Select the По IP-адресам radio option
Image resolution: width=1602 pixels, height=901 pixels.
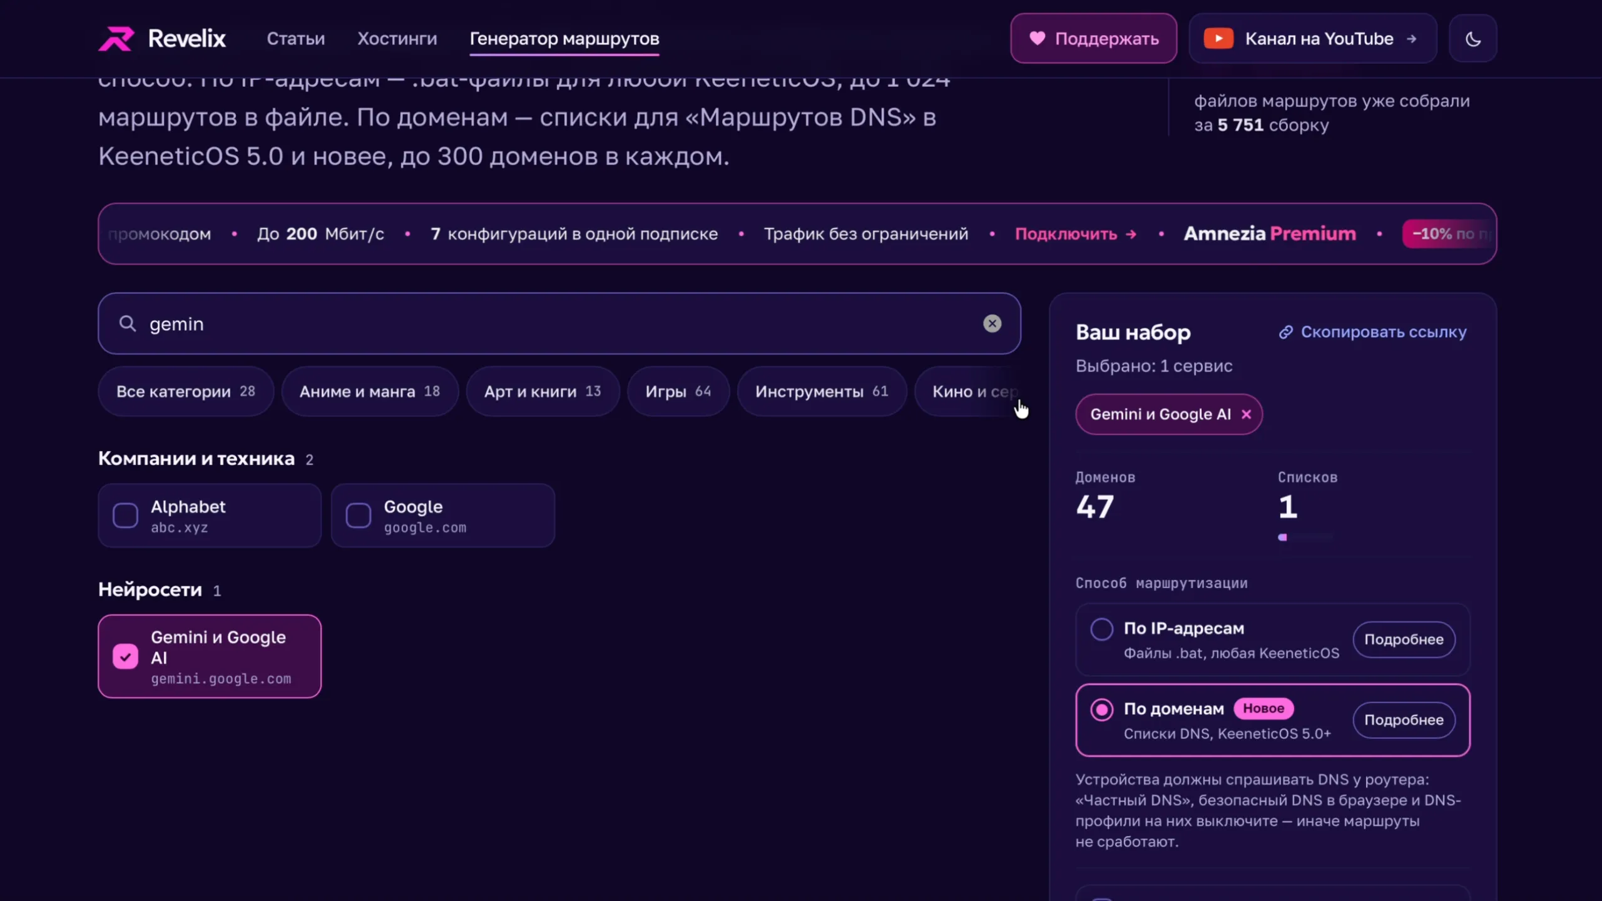(x=1101, y=629)
